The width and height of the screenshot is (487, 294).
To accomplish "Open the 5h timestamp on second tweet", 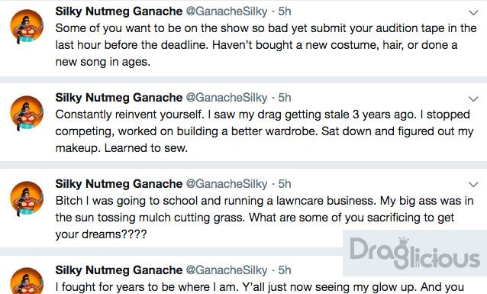I will click(285, 98).
